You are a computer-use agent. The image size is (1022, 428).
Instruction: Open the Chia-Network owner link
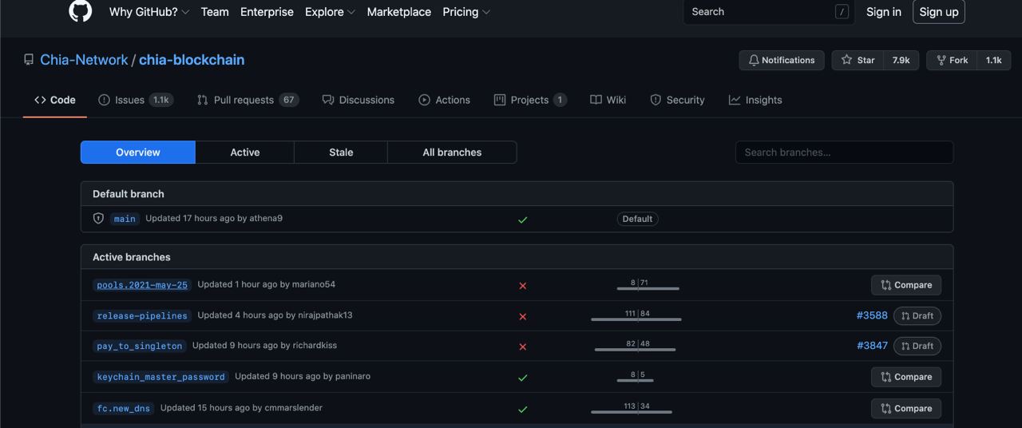[x=84, y=60]
